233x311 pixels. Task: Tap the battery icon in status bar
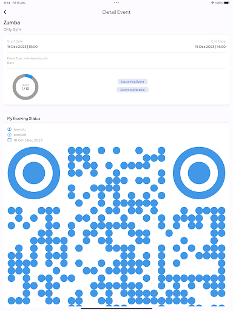[227, 2]
